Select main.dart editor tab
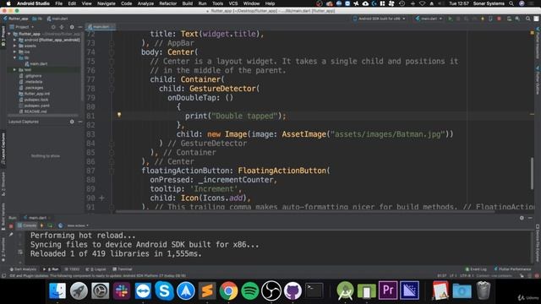This screenshot has height=304, width=541. coord(101,26)
